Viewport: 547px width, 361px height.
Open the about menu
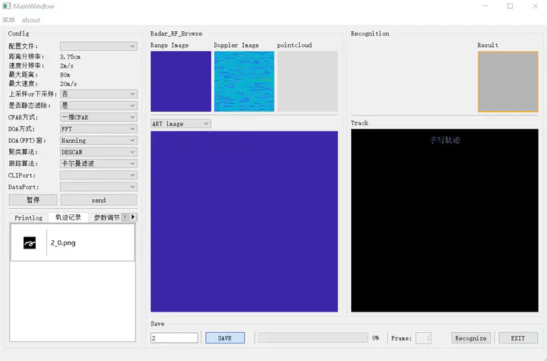pyautogui.click(x=31, y=20)
